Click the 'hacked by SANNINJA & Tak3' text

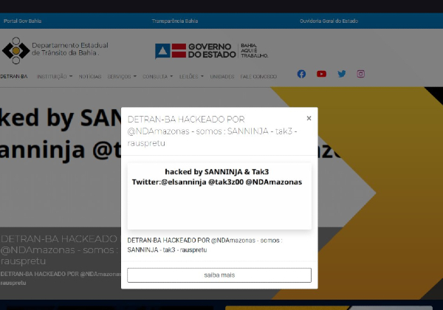click(216, 172)
